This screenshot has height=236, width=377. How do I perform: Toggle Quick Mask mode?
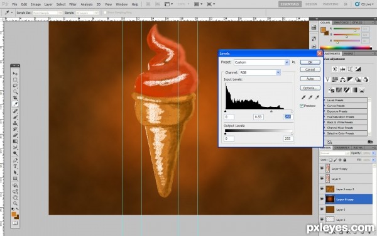(x=15, y=223)
